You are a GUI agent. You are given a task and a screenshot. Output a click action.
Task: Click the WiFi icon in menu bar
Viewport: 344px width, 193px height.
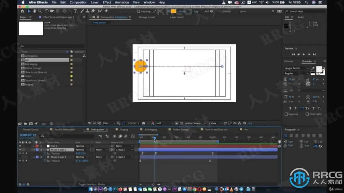point(261,2)
